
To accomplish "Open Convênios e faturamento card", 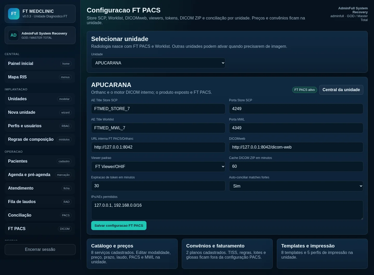I will point(227,254).
